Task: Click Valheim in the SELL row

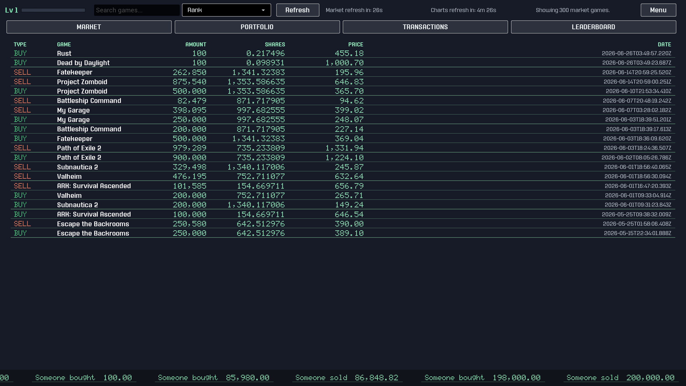Action: point(69,177)
